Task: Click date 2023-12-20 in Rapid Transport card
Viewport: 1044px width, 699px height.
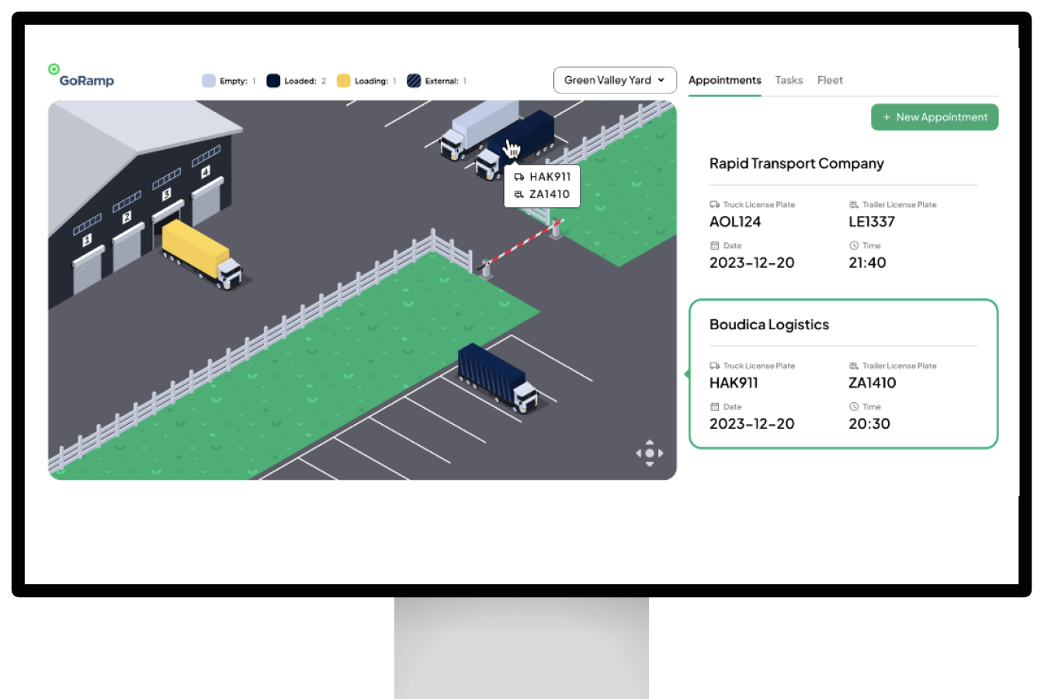Action: pos(752,263)
